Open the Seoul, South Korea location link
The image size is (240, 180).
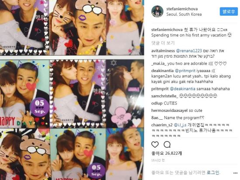click(184, 14)
